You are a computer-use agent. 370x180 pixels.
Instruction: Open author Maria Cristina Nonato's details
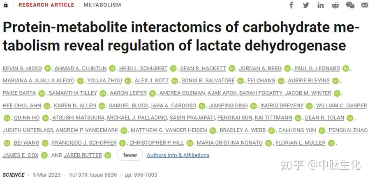(x=229, y=143)
